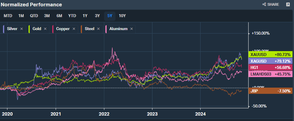
Task: Click the expand chart arrow icon
Action: tap(288, 5)
